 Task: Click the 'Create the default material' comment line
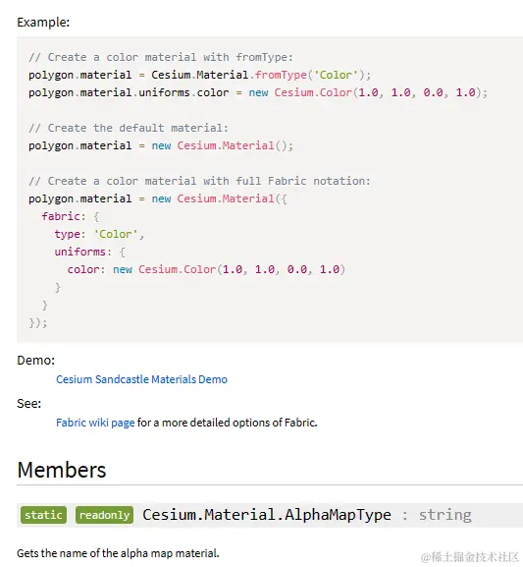(129, 128)
